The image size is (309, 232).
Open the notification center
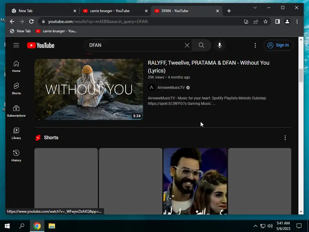[299, 226]
